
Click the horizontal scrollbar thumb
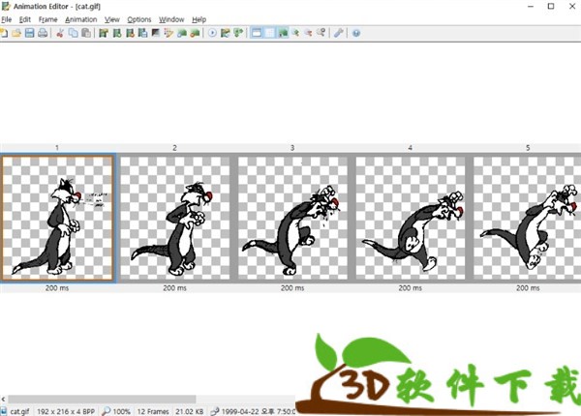pyautogui.click(x=102, y=399)
